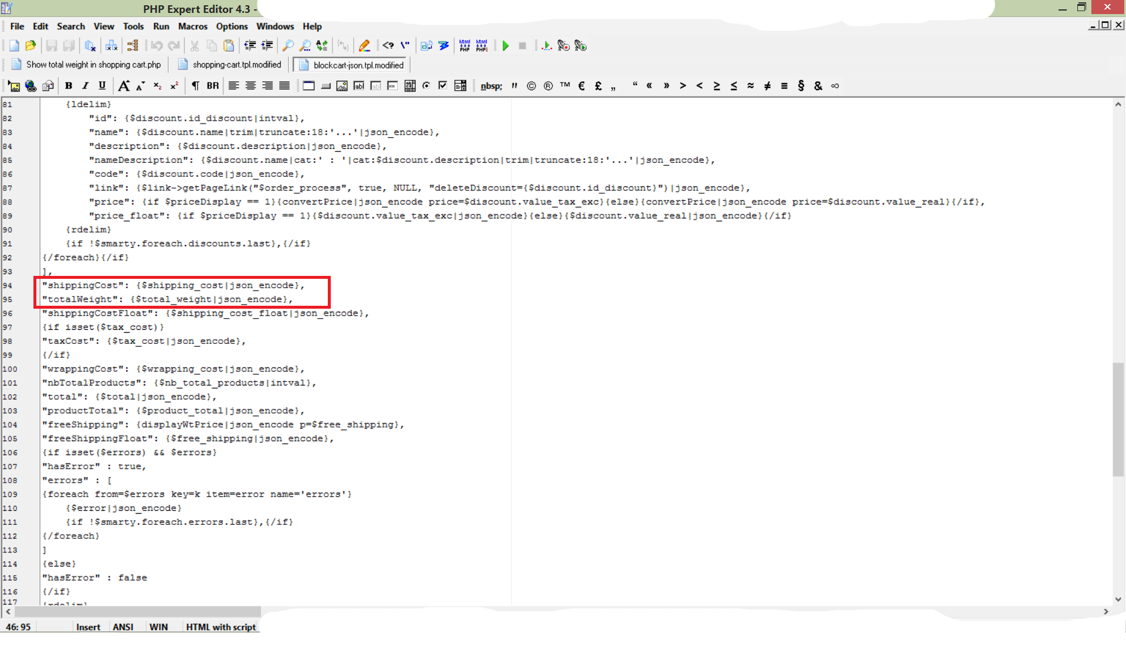Viewport: 1126px width, 659px height.
Task: Switch to shopping-cart.tpl.modified tab
Action: (236, 65)
